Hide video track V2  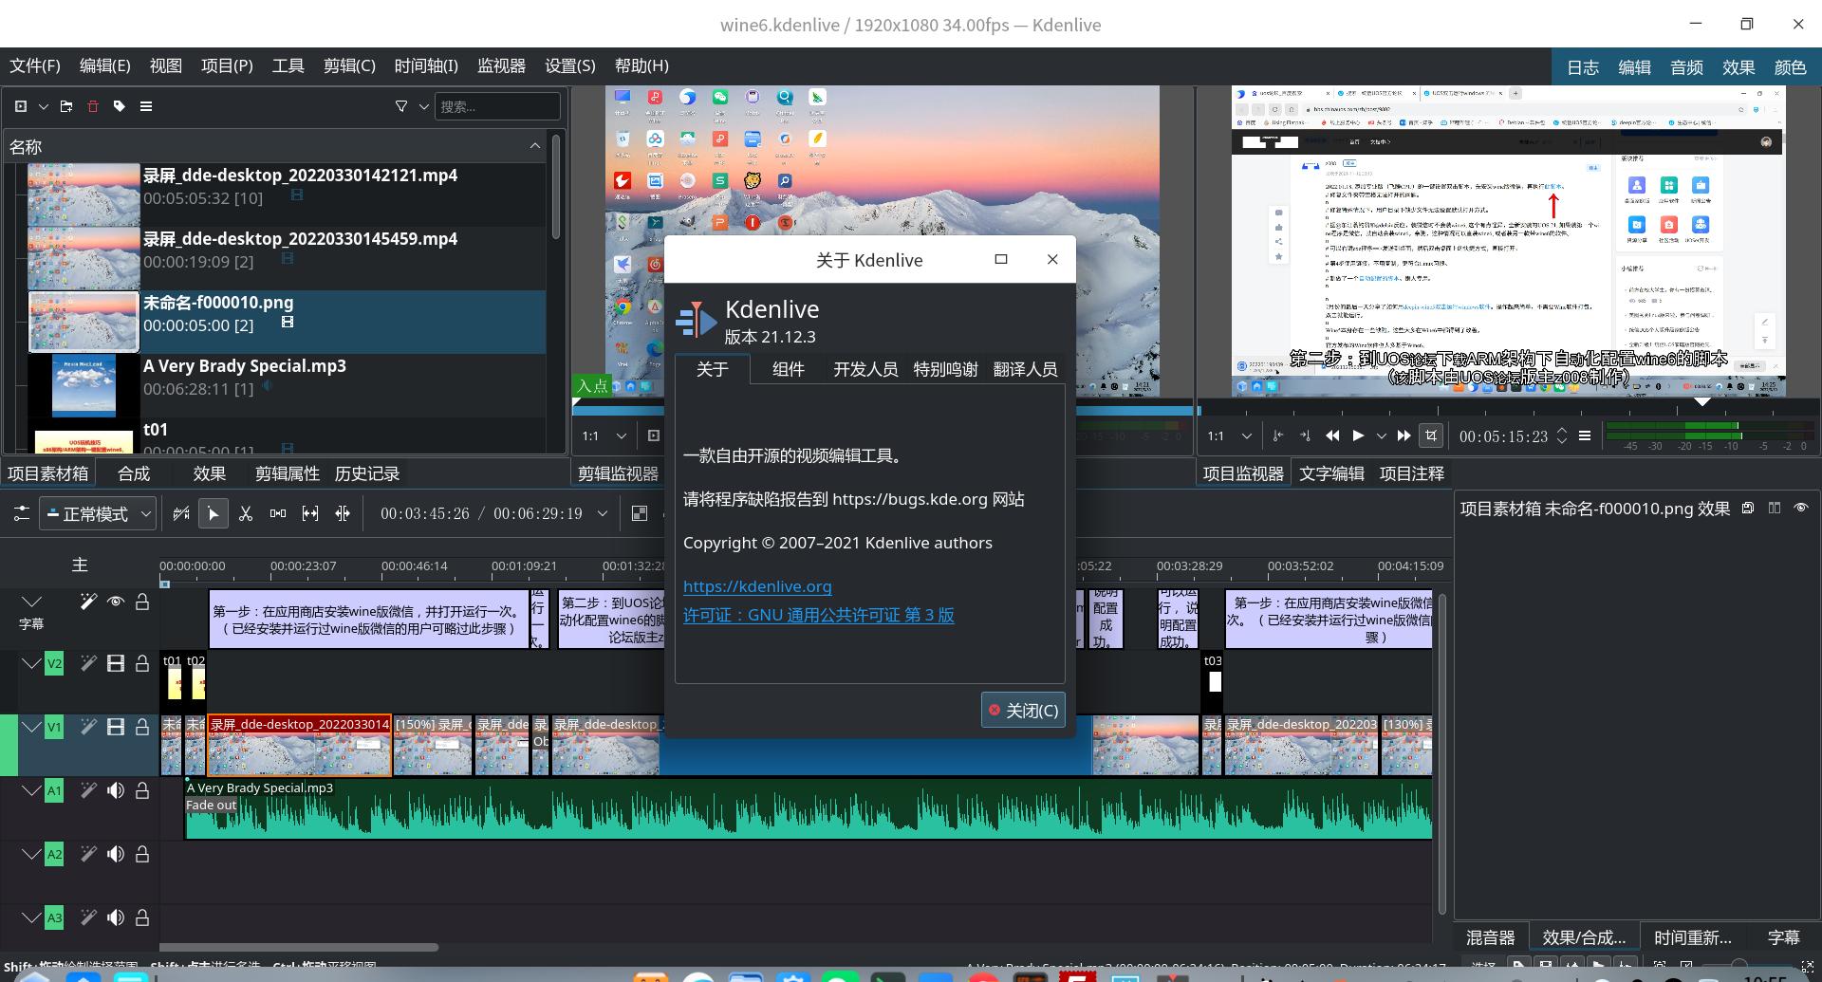[116, 663]
